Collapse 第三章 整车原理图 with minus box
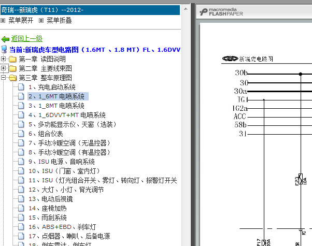 tap(3, 77)
